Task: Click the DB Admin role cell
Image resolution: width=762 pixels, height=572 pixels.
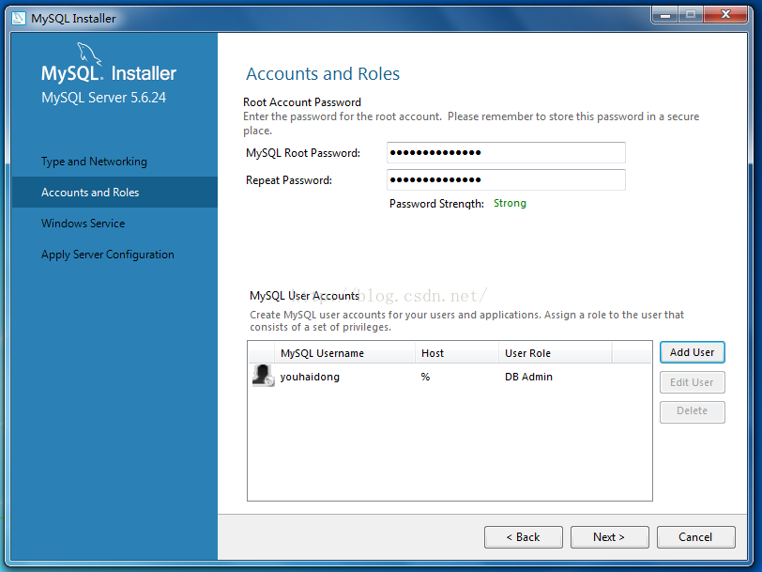Action: (528, 377)
